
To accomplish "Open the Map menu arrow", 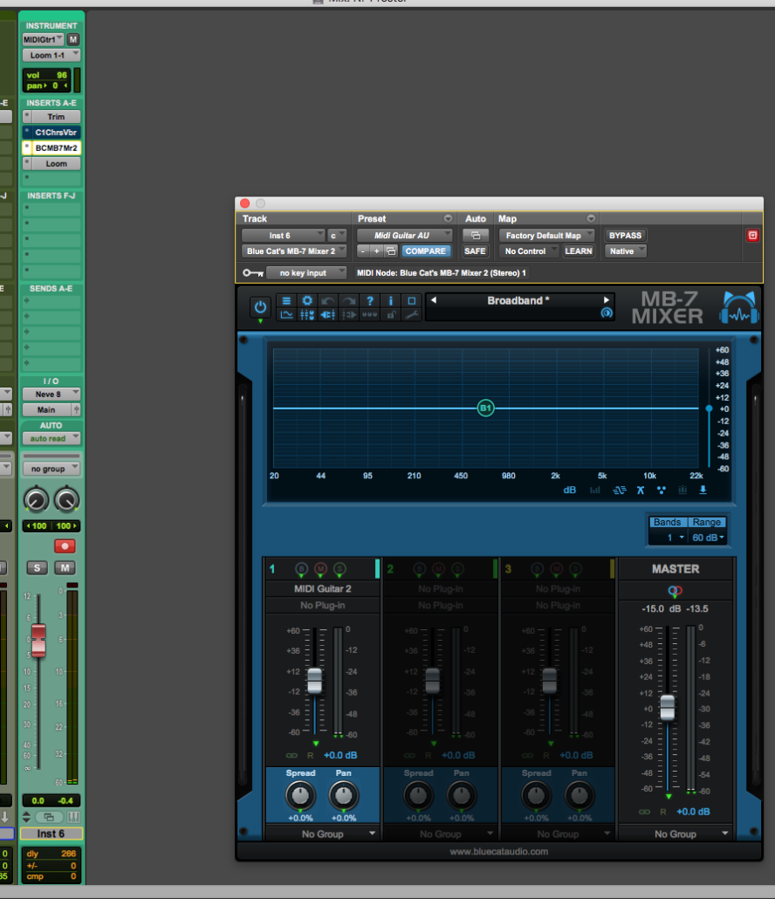I will point(591,218).
